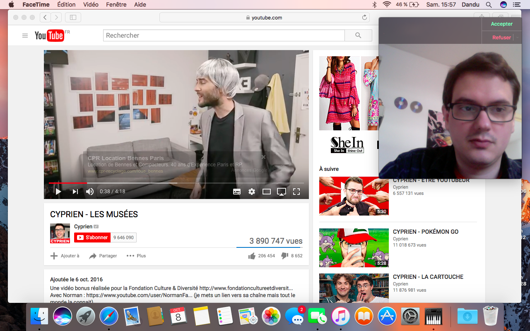This screenshot has width=530, height=331.
Task: Open the Downloads folder in Dock
Action: pos(467,317)
